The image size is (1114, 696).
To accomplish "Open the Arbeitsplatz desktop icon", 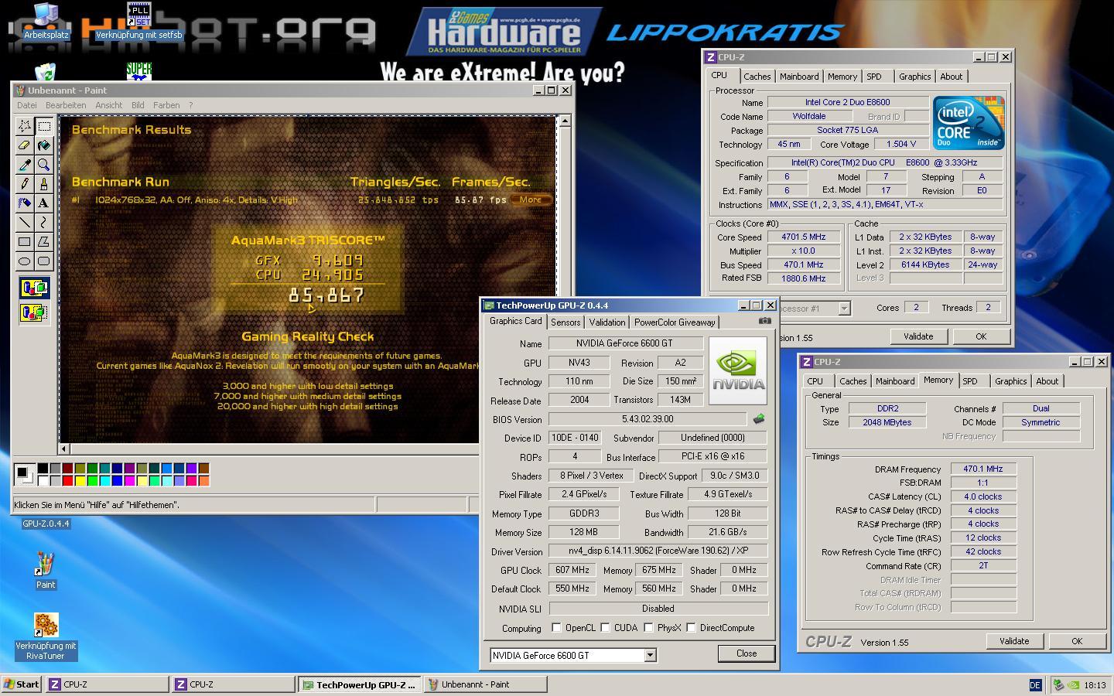I will 46,21.
